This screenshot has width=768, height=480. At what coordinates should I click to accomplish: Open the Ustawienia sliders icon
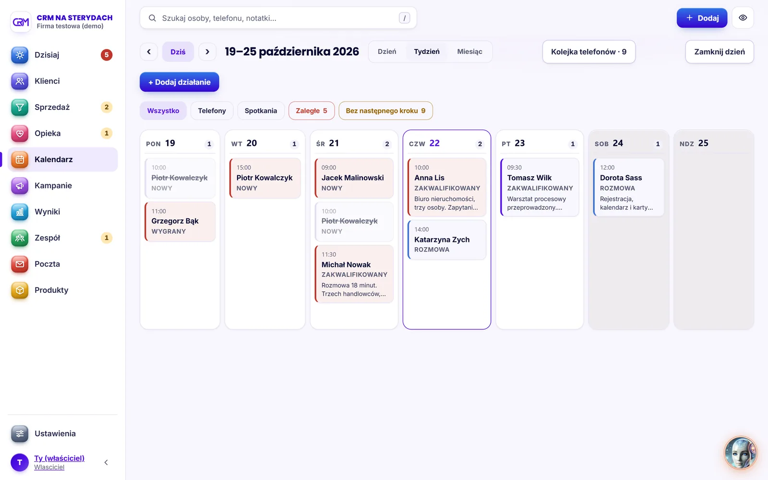tap(20, 434)
